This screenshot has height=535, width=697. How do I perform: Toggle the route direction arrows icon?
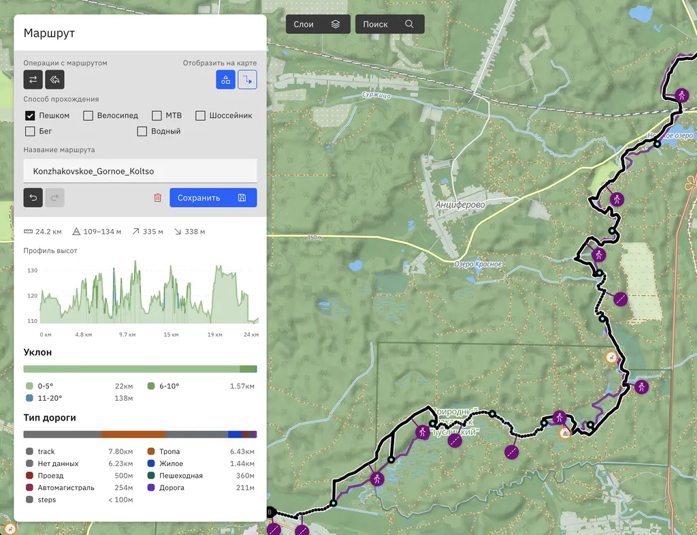[x=247, y=80]
